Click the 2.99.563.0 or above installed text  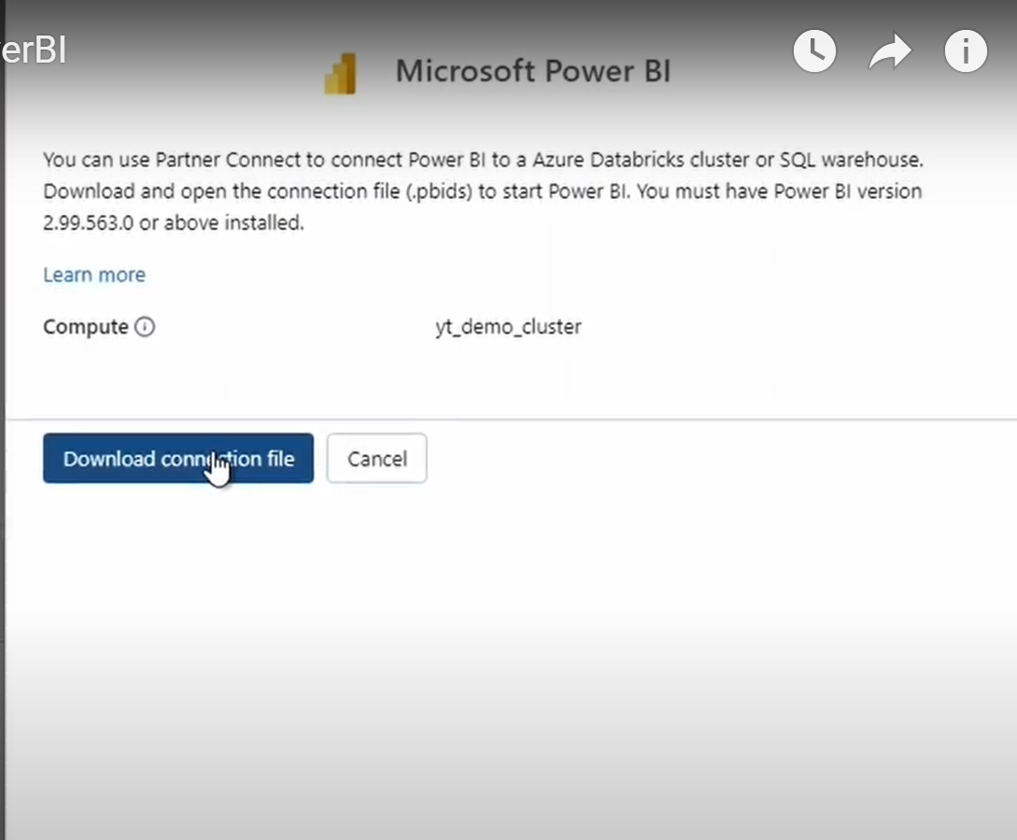tap(174, 222)
